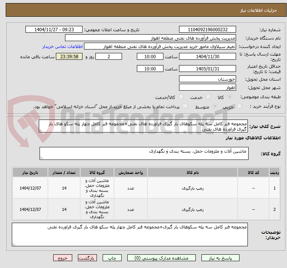Viewport: 287px width, 268px height.
Task: Click unit عدد in row 1
Action: [x=131, y=188]
